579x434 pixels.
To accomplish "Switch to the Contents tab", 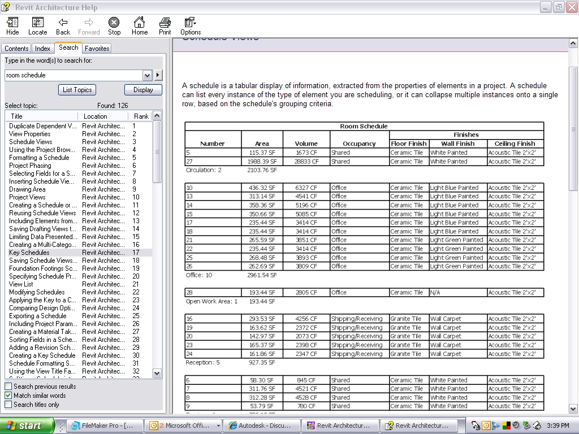I will tap(16, 49).
